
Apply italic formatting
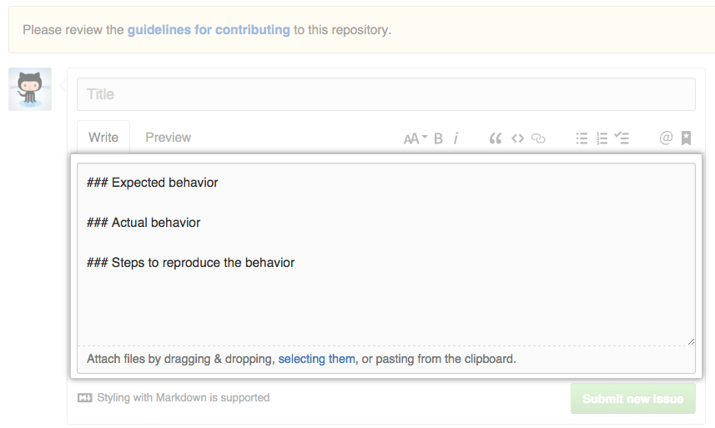(456, 138)
